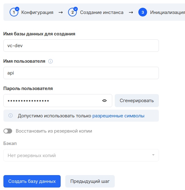Click the step 2 circle icon

point(72,12)
